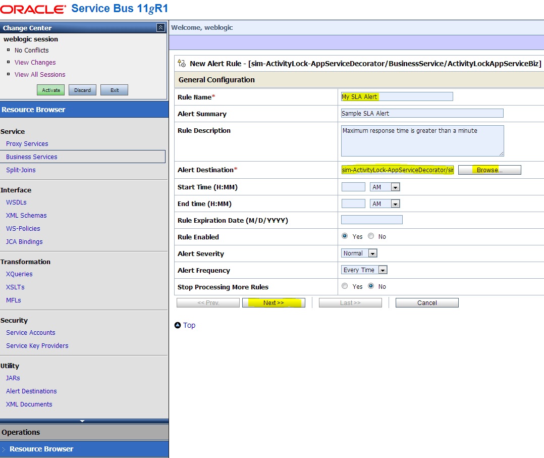Click the Alert Summary field
The width and height of the screenshot is (544, 458).
422,113
